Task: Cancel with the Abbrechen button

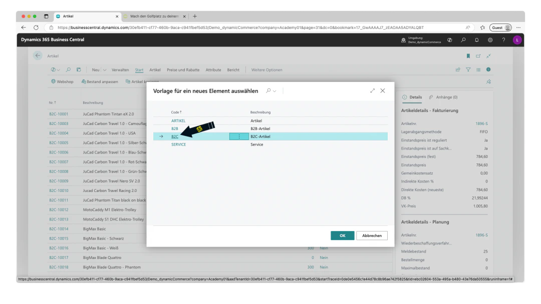Action: pyautogui.click(x=372, y=235)
